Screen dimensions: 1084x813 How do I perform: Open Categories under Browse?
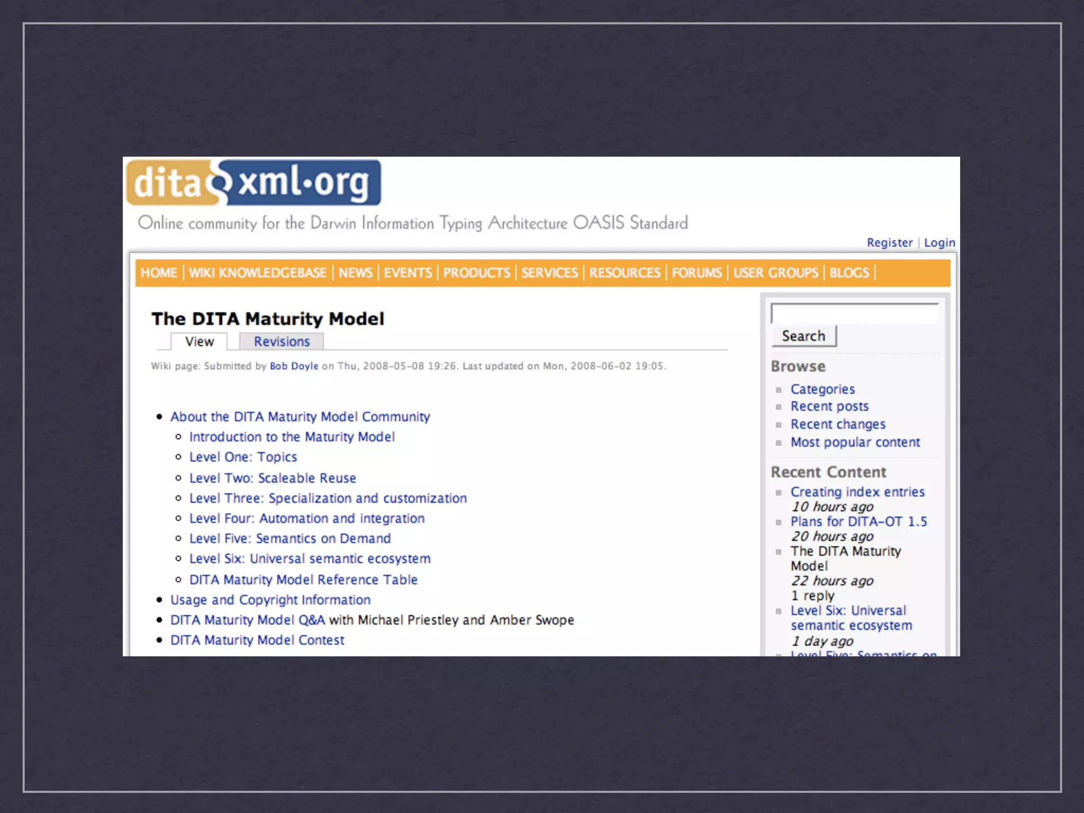[x=823, y=390]
